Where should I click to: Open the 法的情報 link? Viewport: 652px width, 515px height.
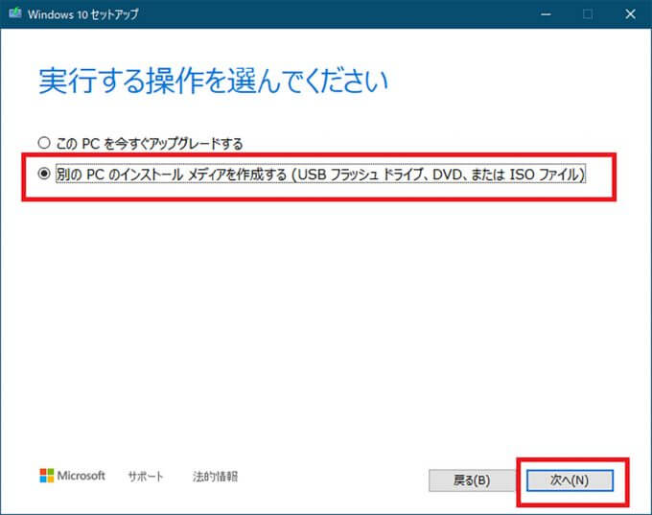click(x=215, y=476)
